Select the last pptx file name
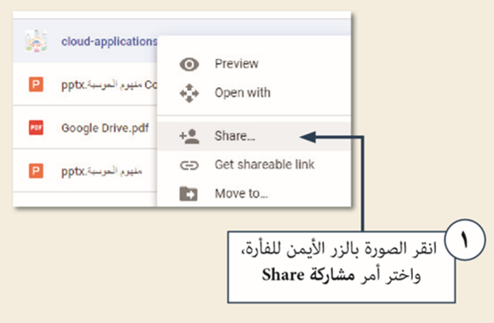The image size is (494, 323). [x=101, y=171]
